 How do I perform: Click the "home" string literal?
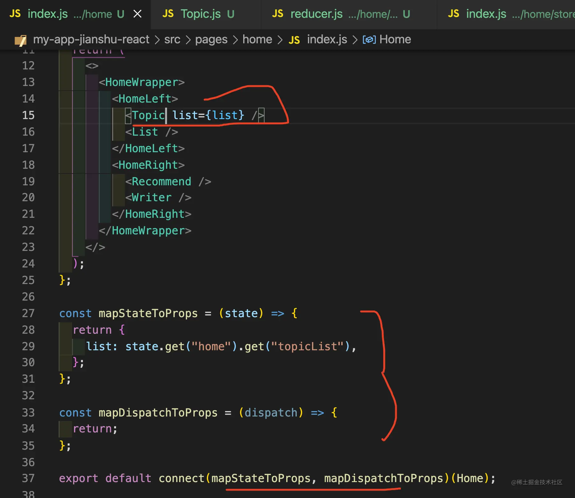211,346
